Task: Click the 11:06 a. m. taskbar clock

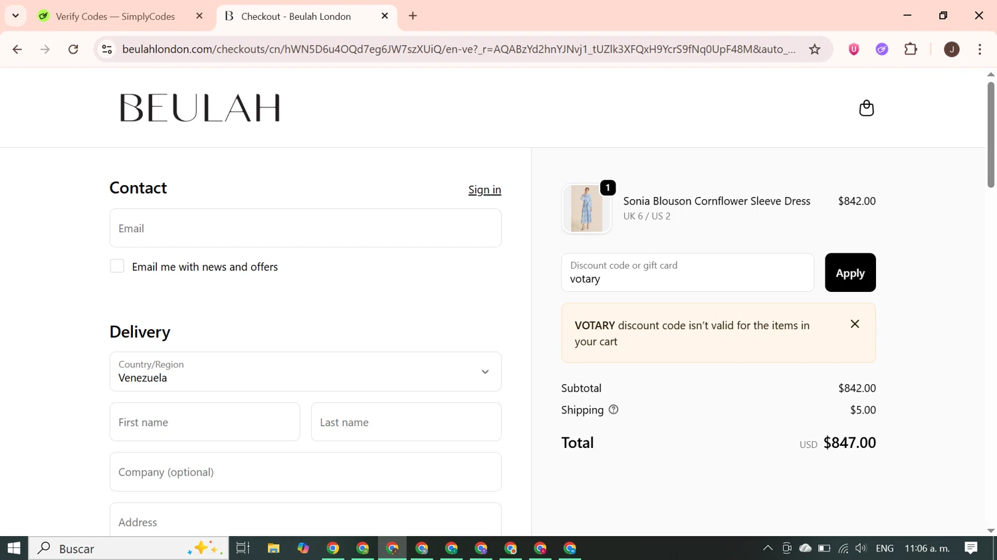Action: pyautogui.click(x=927, y=548)
